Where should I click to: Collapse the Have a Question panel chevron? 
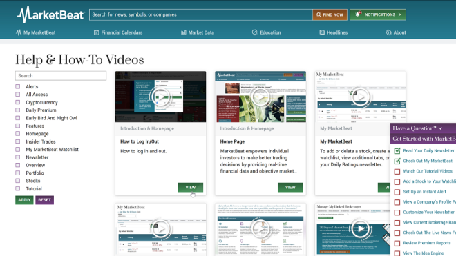tap(441, 128)
